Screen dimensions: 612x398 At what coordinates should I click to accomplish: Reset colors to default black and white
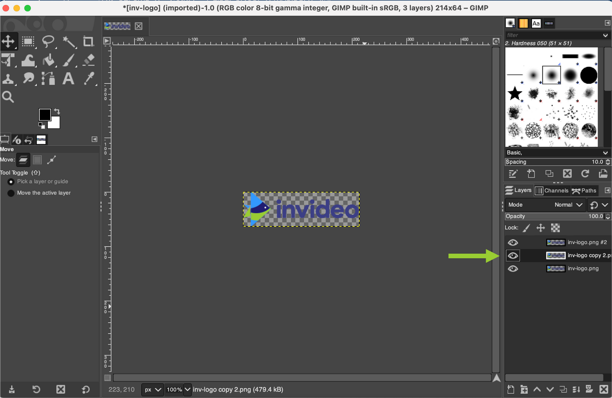pyautogui.click(x=42, y=126)
